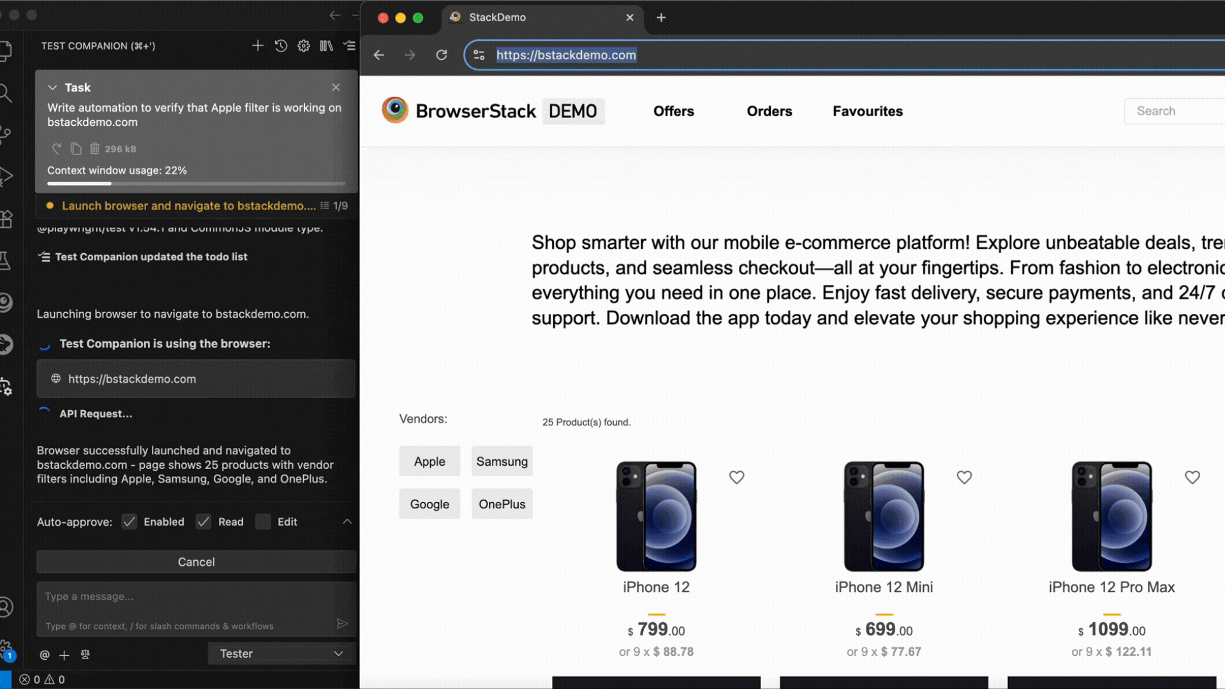Image resolution: width=1225 pixels, height=689 pixels.
Task: Check the Edit auto-approve checkbox
Action: [x=263, y=522]
